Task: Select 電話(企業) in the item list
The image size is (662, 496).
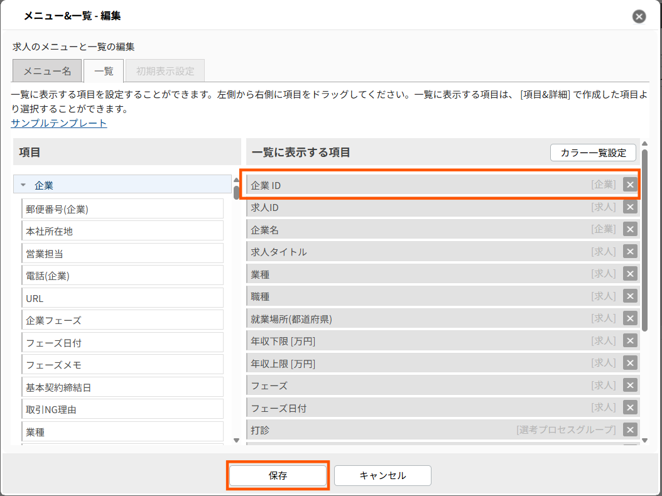Action: (x=122, y=276)
